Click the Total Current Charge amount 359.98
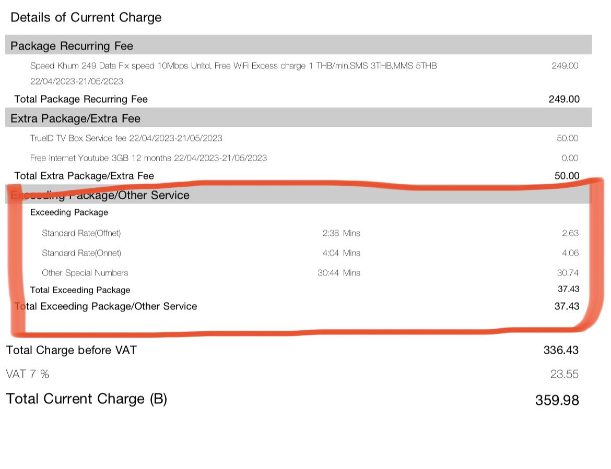Viewport: 611px width, 469px height. coord(557,400)
